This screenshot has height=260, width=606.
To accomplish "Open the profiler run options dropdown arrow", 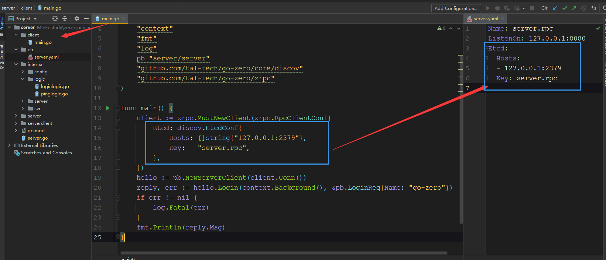I will [524, 8].
